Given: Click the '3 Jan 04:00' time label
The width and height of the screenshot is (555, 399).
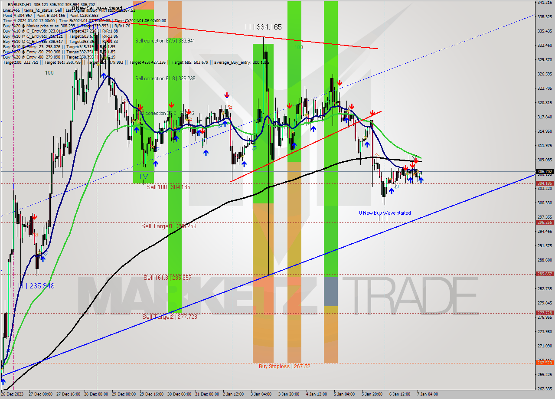Looking at the screenshot, I should click(261, 394).
